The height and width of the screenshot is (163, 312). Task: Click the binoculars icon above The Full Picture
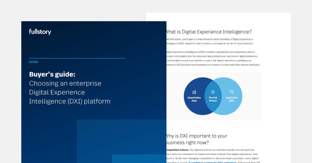(213, 92)
